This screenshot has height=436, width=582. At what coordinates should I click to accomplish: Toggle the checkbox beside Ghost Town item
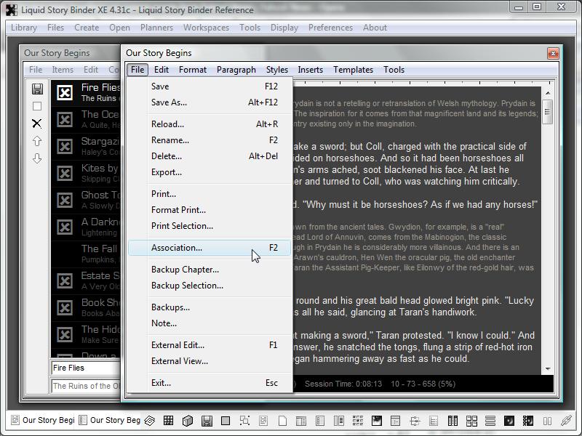click(65, 199)
